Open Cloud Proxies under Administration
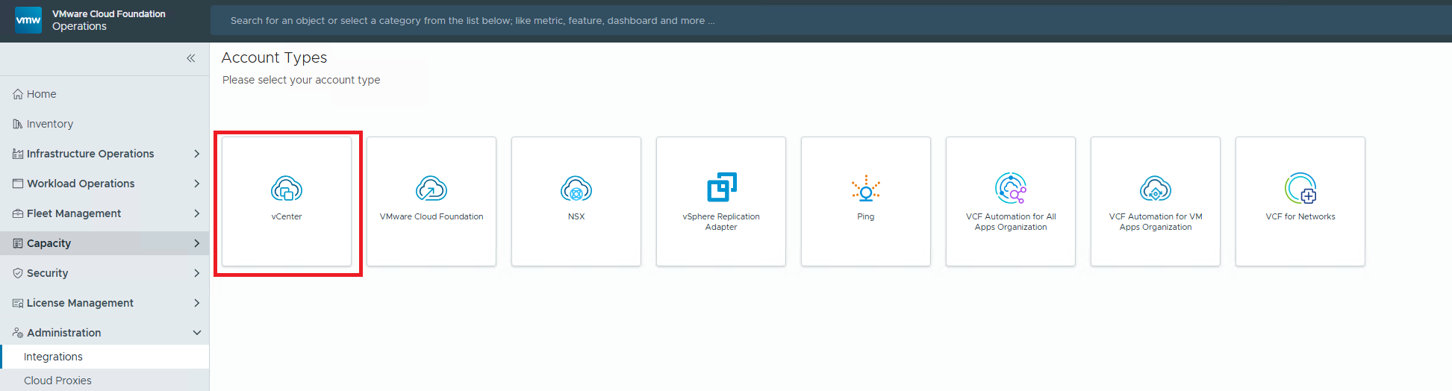 (57, 381)
